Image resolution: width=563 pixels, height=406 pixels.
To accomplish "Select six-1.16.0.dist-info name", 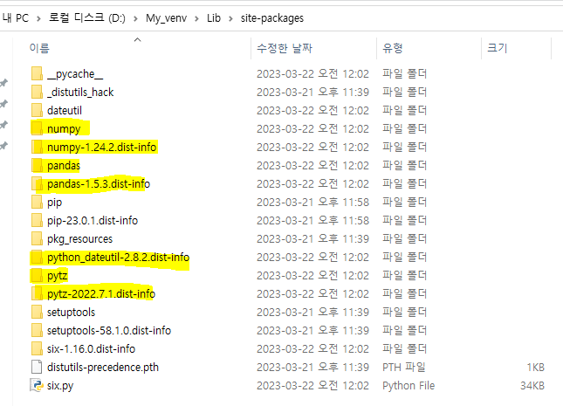I will tap(91, 349).
